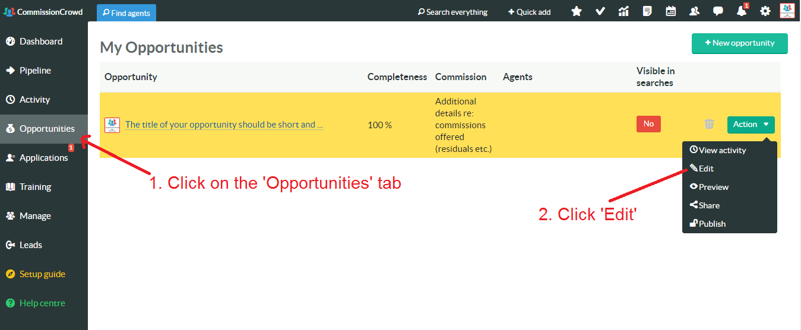Choose Share from Action menu
The width and height of the screenshot is (801, 330).
tap(729, 205)
